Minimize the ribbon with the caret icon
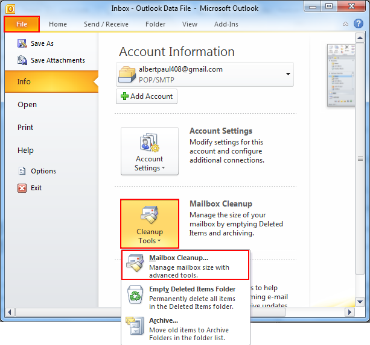 click(x=345, y=23)
